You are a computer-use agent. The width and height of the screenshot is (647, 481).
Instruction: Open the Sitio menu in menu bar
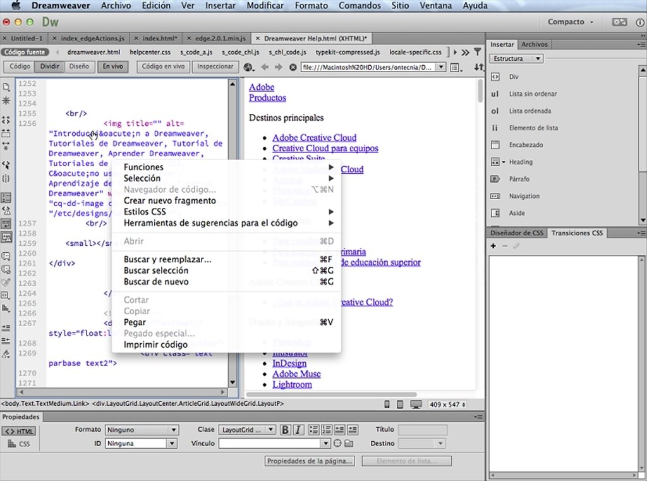400,6
